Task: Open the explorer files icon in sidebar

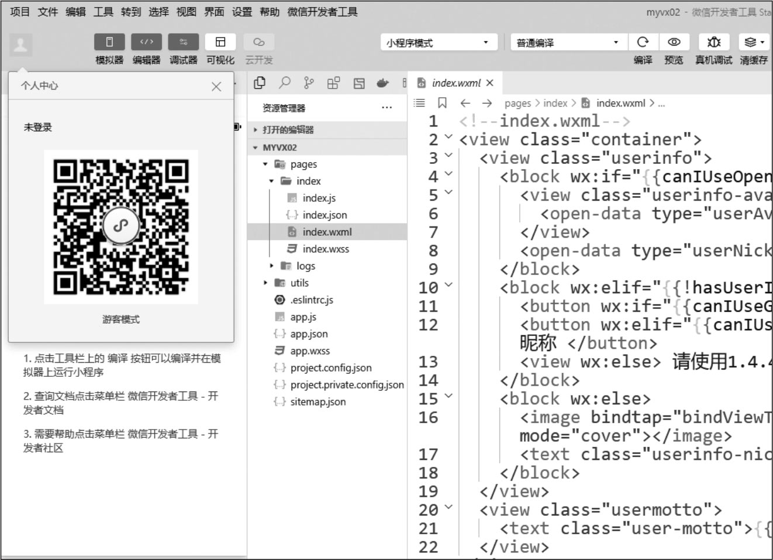Action: click(x=260, y=83)
